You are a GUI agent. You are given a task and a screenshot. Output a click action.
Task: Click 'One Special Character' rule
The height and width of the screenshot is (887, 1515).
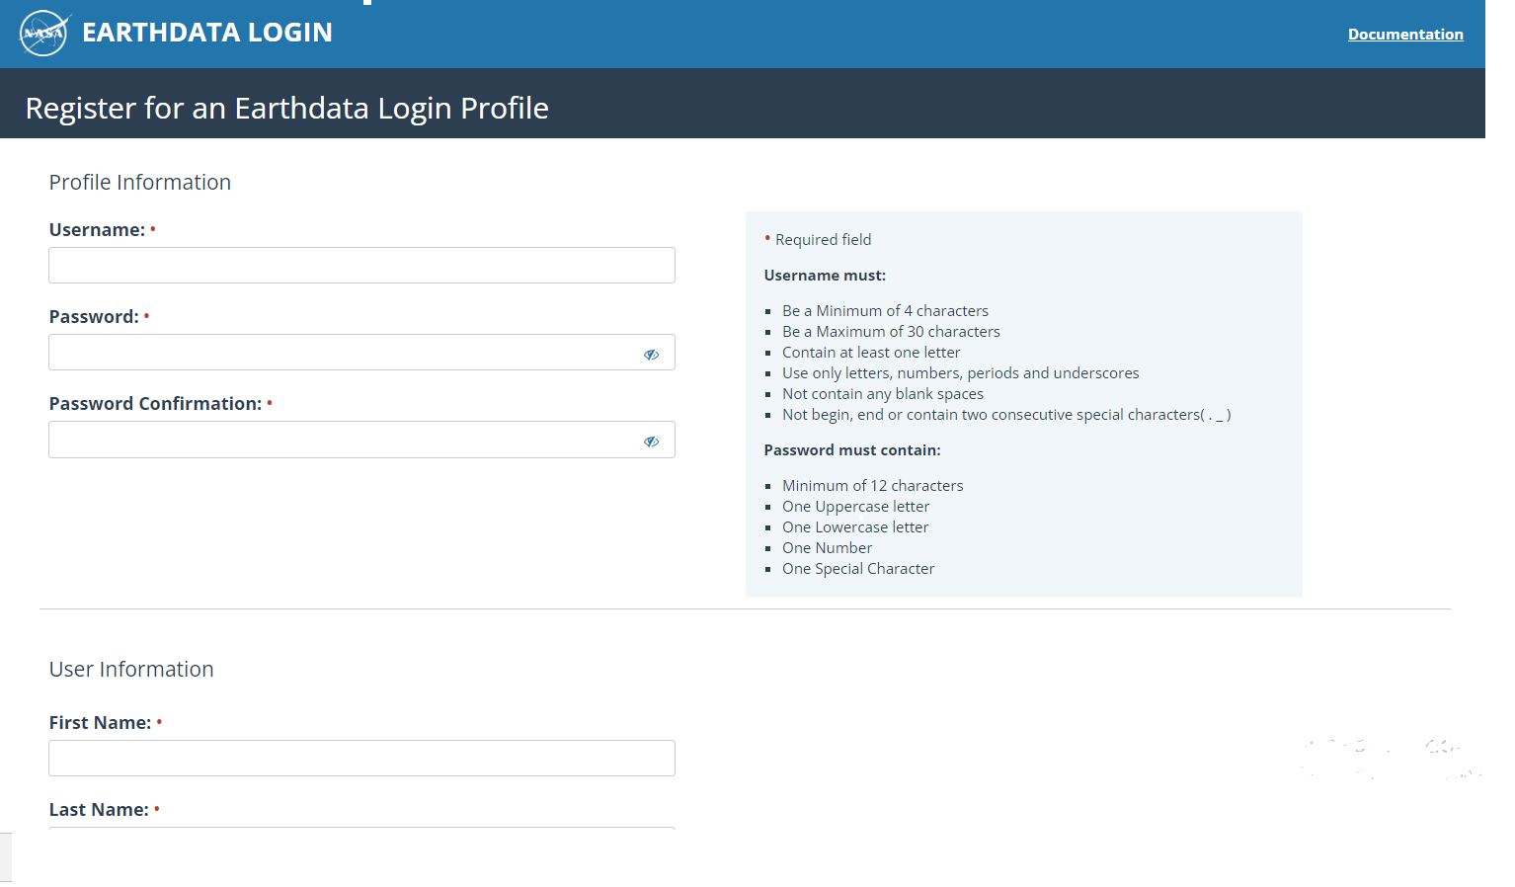(858, 569)
